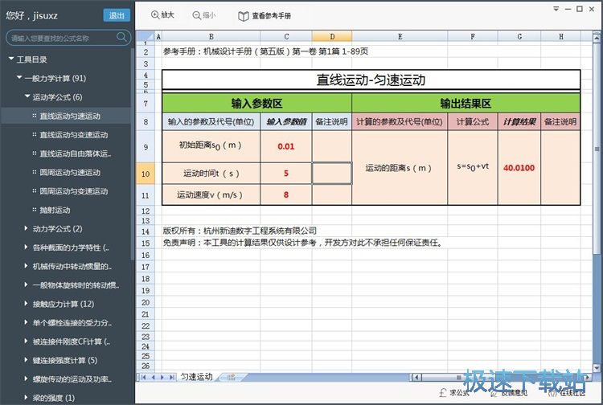Open the reference manual book icon
This screenshot has width=603, height=405.
coord(243,16)
